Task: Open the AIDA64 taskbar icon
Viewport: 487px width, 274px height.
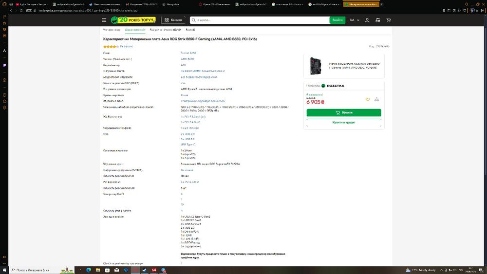Action: [x=154, y=270]
